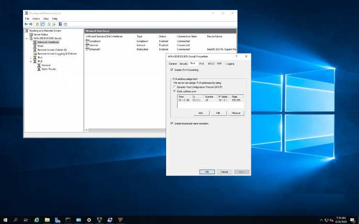
Task: Click the From column header in address pool
Action: pyautogui.click(x=184, y=97)
